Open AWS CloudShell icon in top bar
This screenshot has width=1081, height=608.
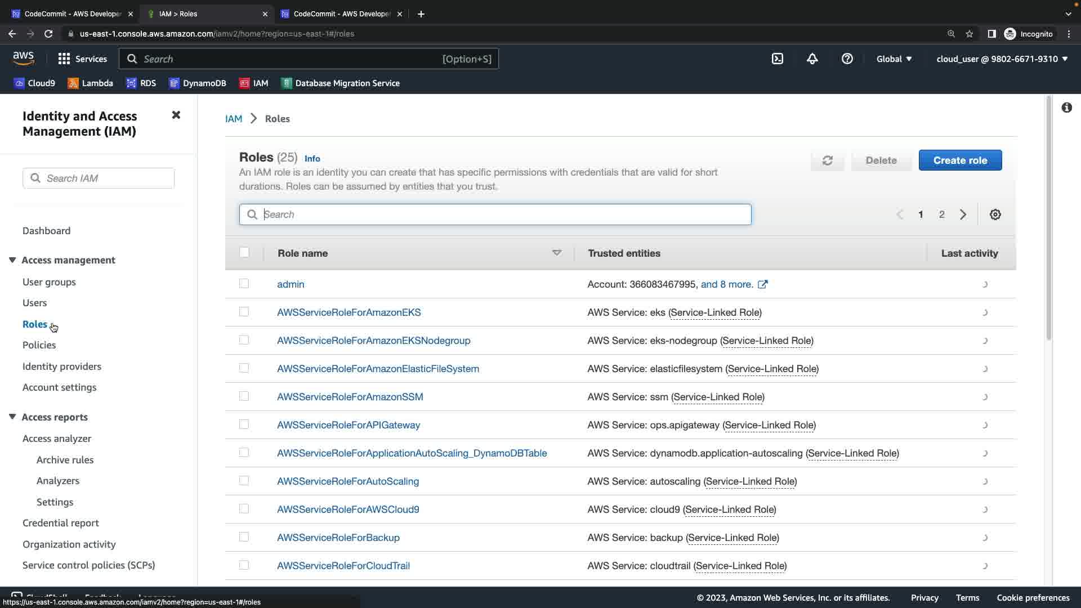pos(777,59)
